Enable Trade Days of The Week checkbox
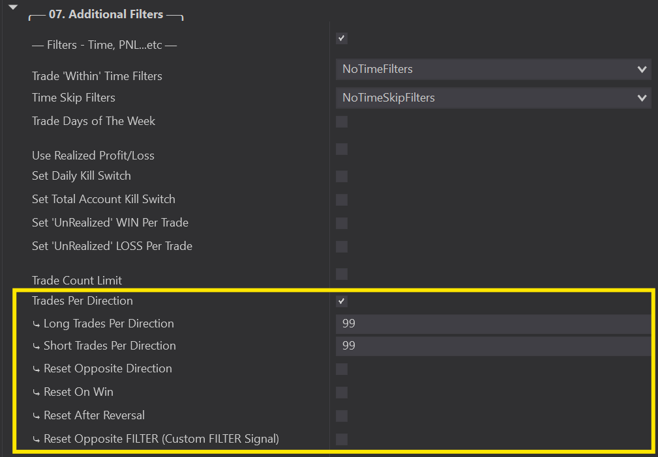The image size is (658, 457). 342,122
